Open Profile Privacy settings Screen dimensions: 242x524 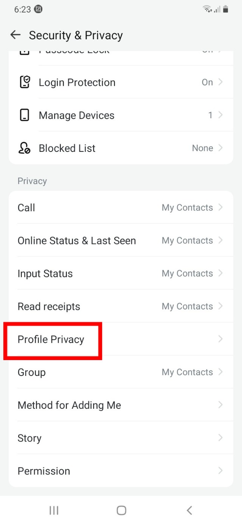coord(51,339)
